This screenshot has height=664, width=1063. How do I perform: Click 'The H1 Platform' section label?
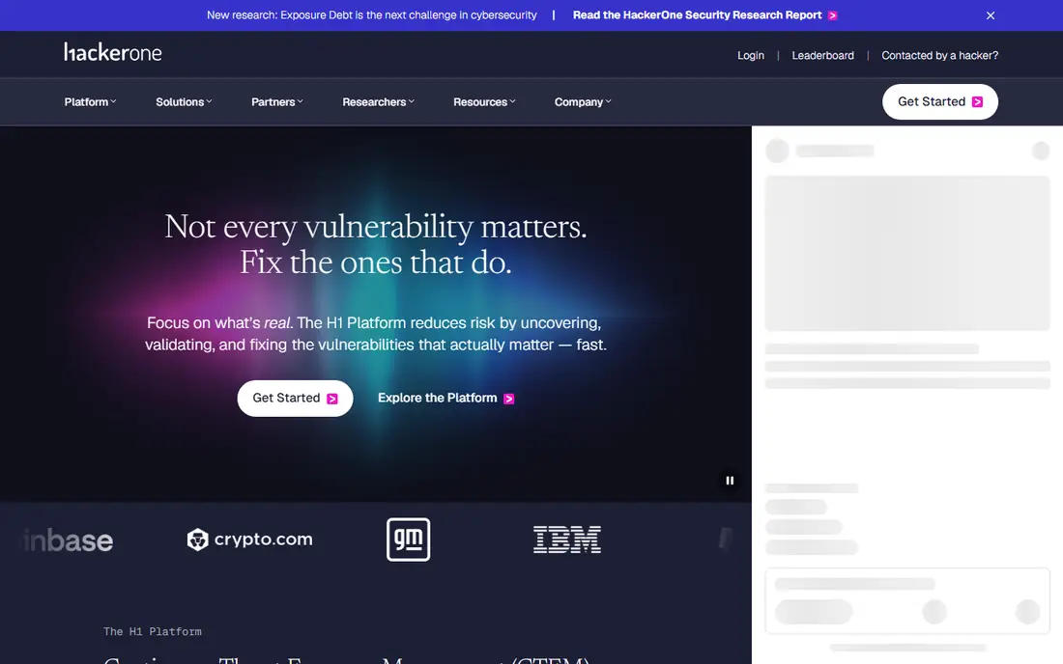point(153,631)
